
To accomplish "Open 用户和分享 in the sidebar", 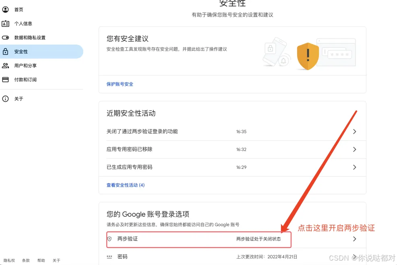I will point(41,66).
